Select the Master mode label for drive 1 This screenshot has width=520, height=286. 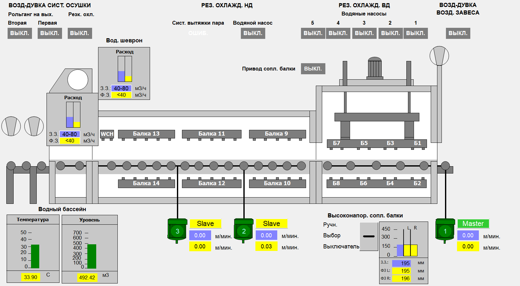473,224
